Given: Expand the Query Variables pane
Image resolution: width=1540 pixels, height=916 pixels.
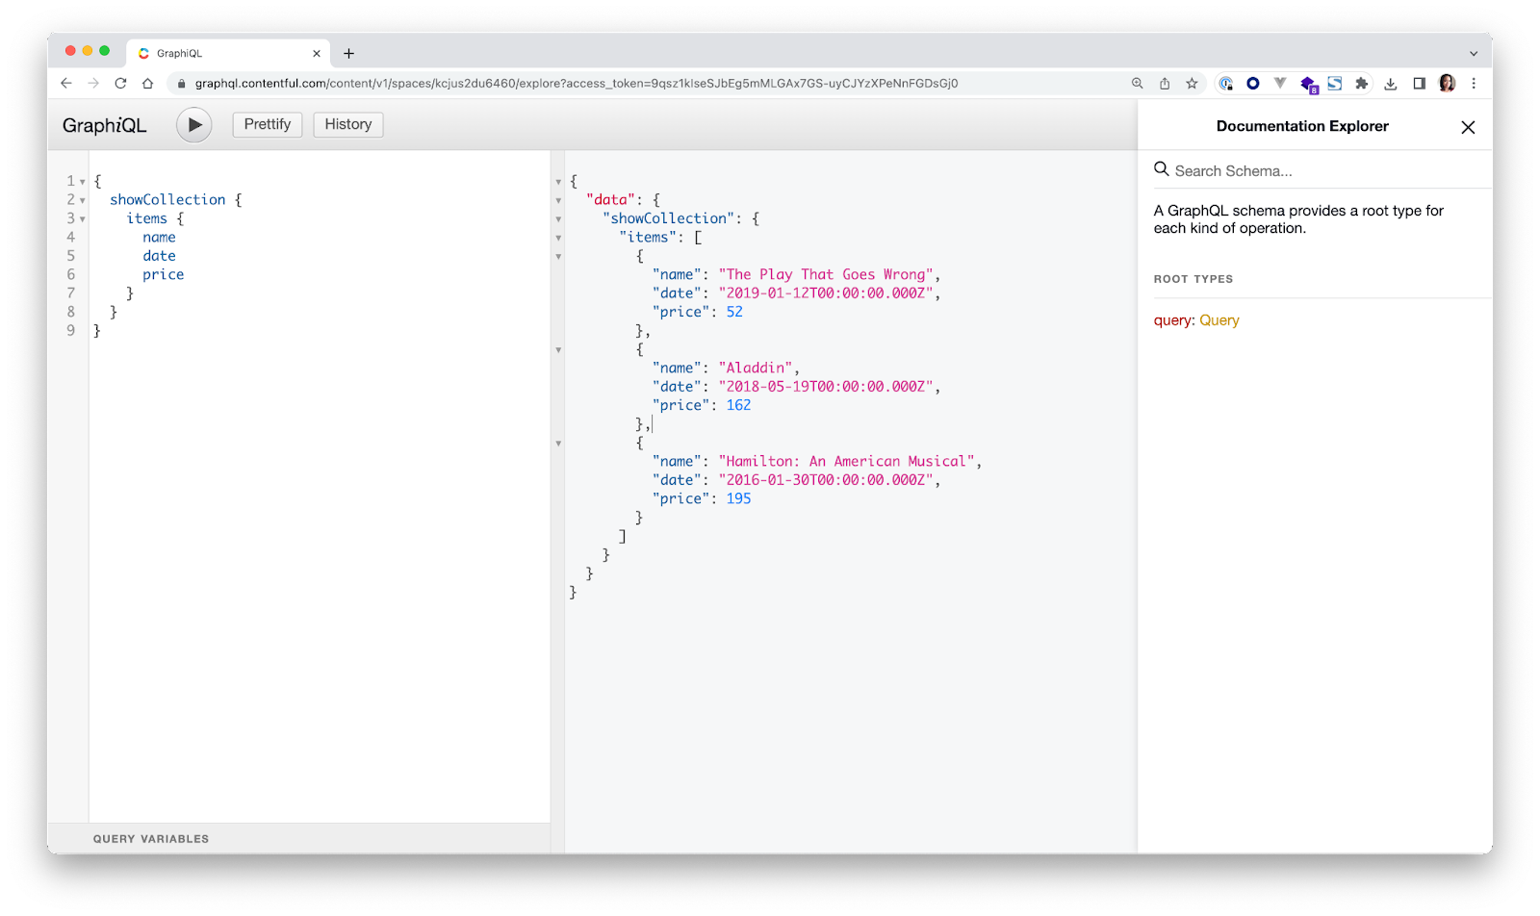Looking at the screenshot, I should tap(150, 838).
